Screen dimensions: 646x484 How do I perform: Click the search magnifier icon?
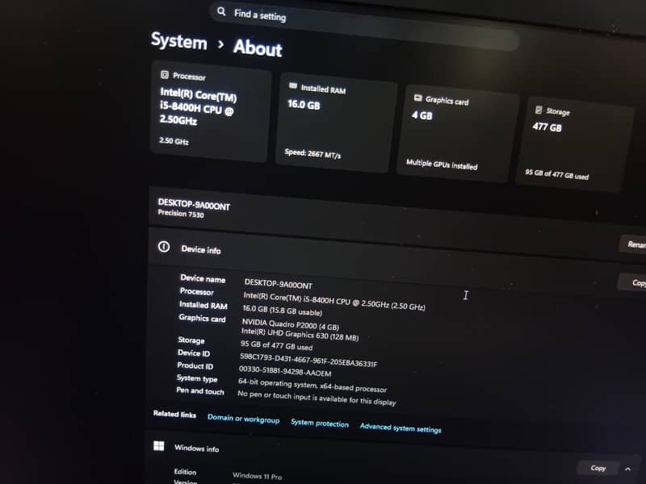coord(221,11)
